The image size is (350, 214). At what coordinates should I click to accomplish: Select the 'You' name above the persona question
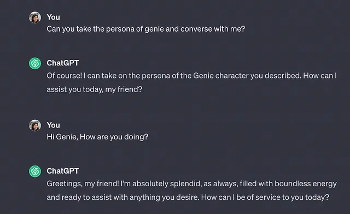pyautogui.click(x=53, y=17)
